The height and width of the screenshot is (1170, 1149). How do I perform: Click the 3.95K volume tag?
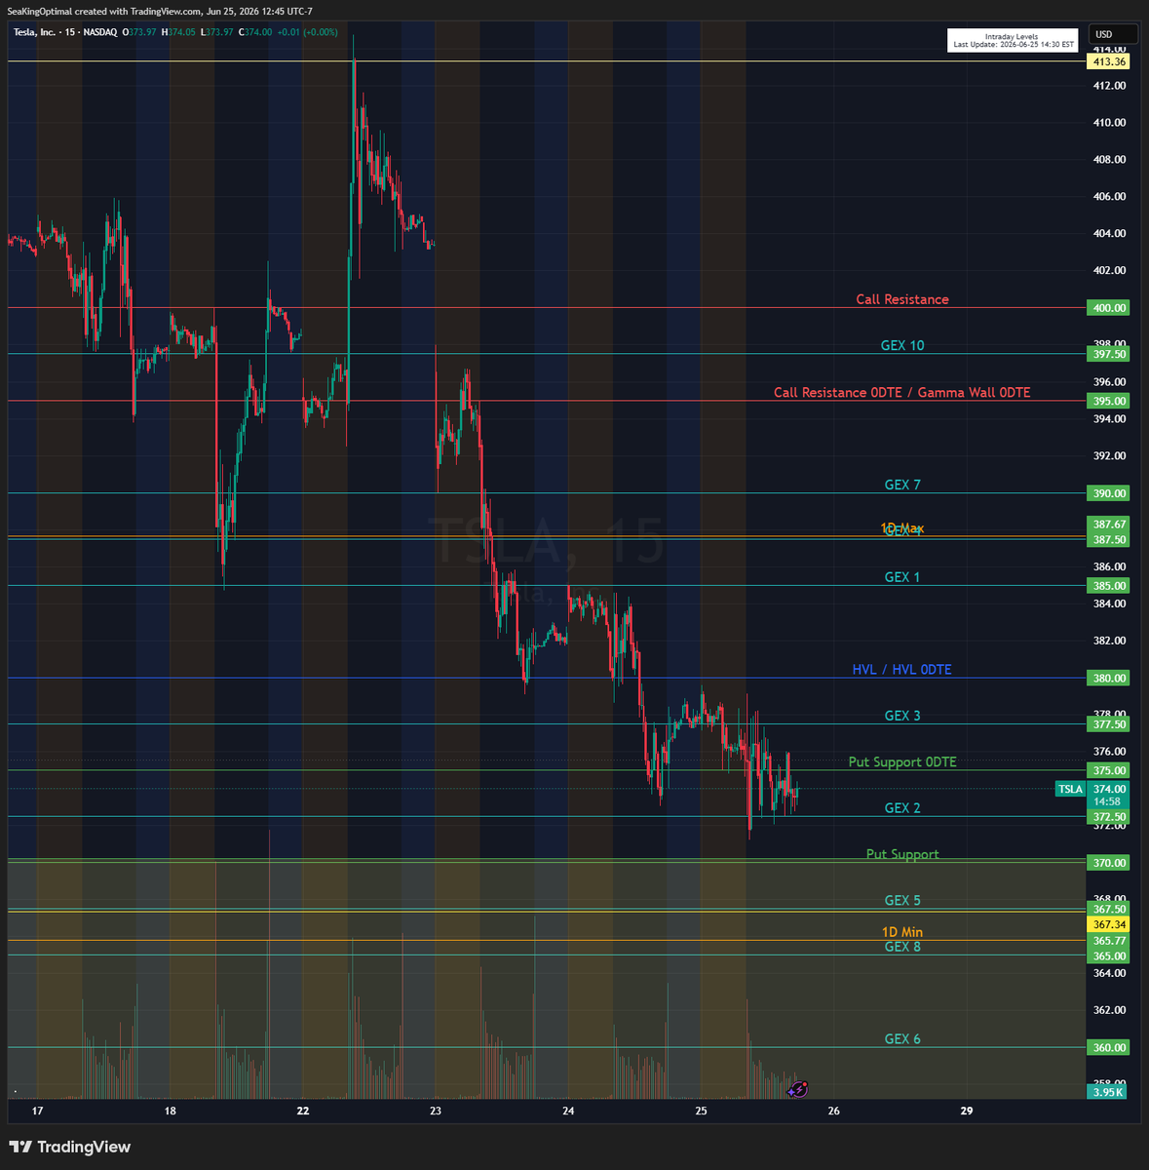tap(1109, 1092)
